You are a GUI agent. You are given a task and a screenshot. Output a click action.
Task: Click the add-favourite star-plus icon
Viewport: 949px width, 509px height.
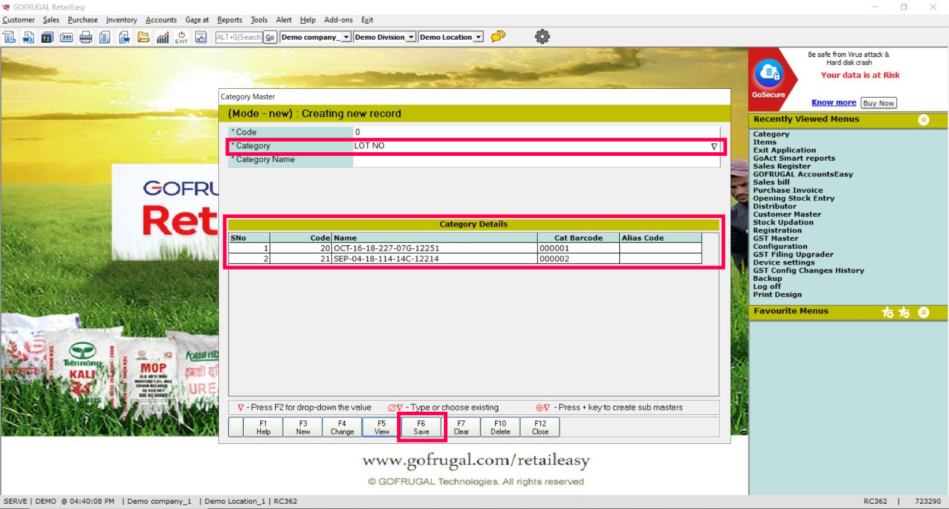pos(887,312)
